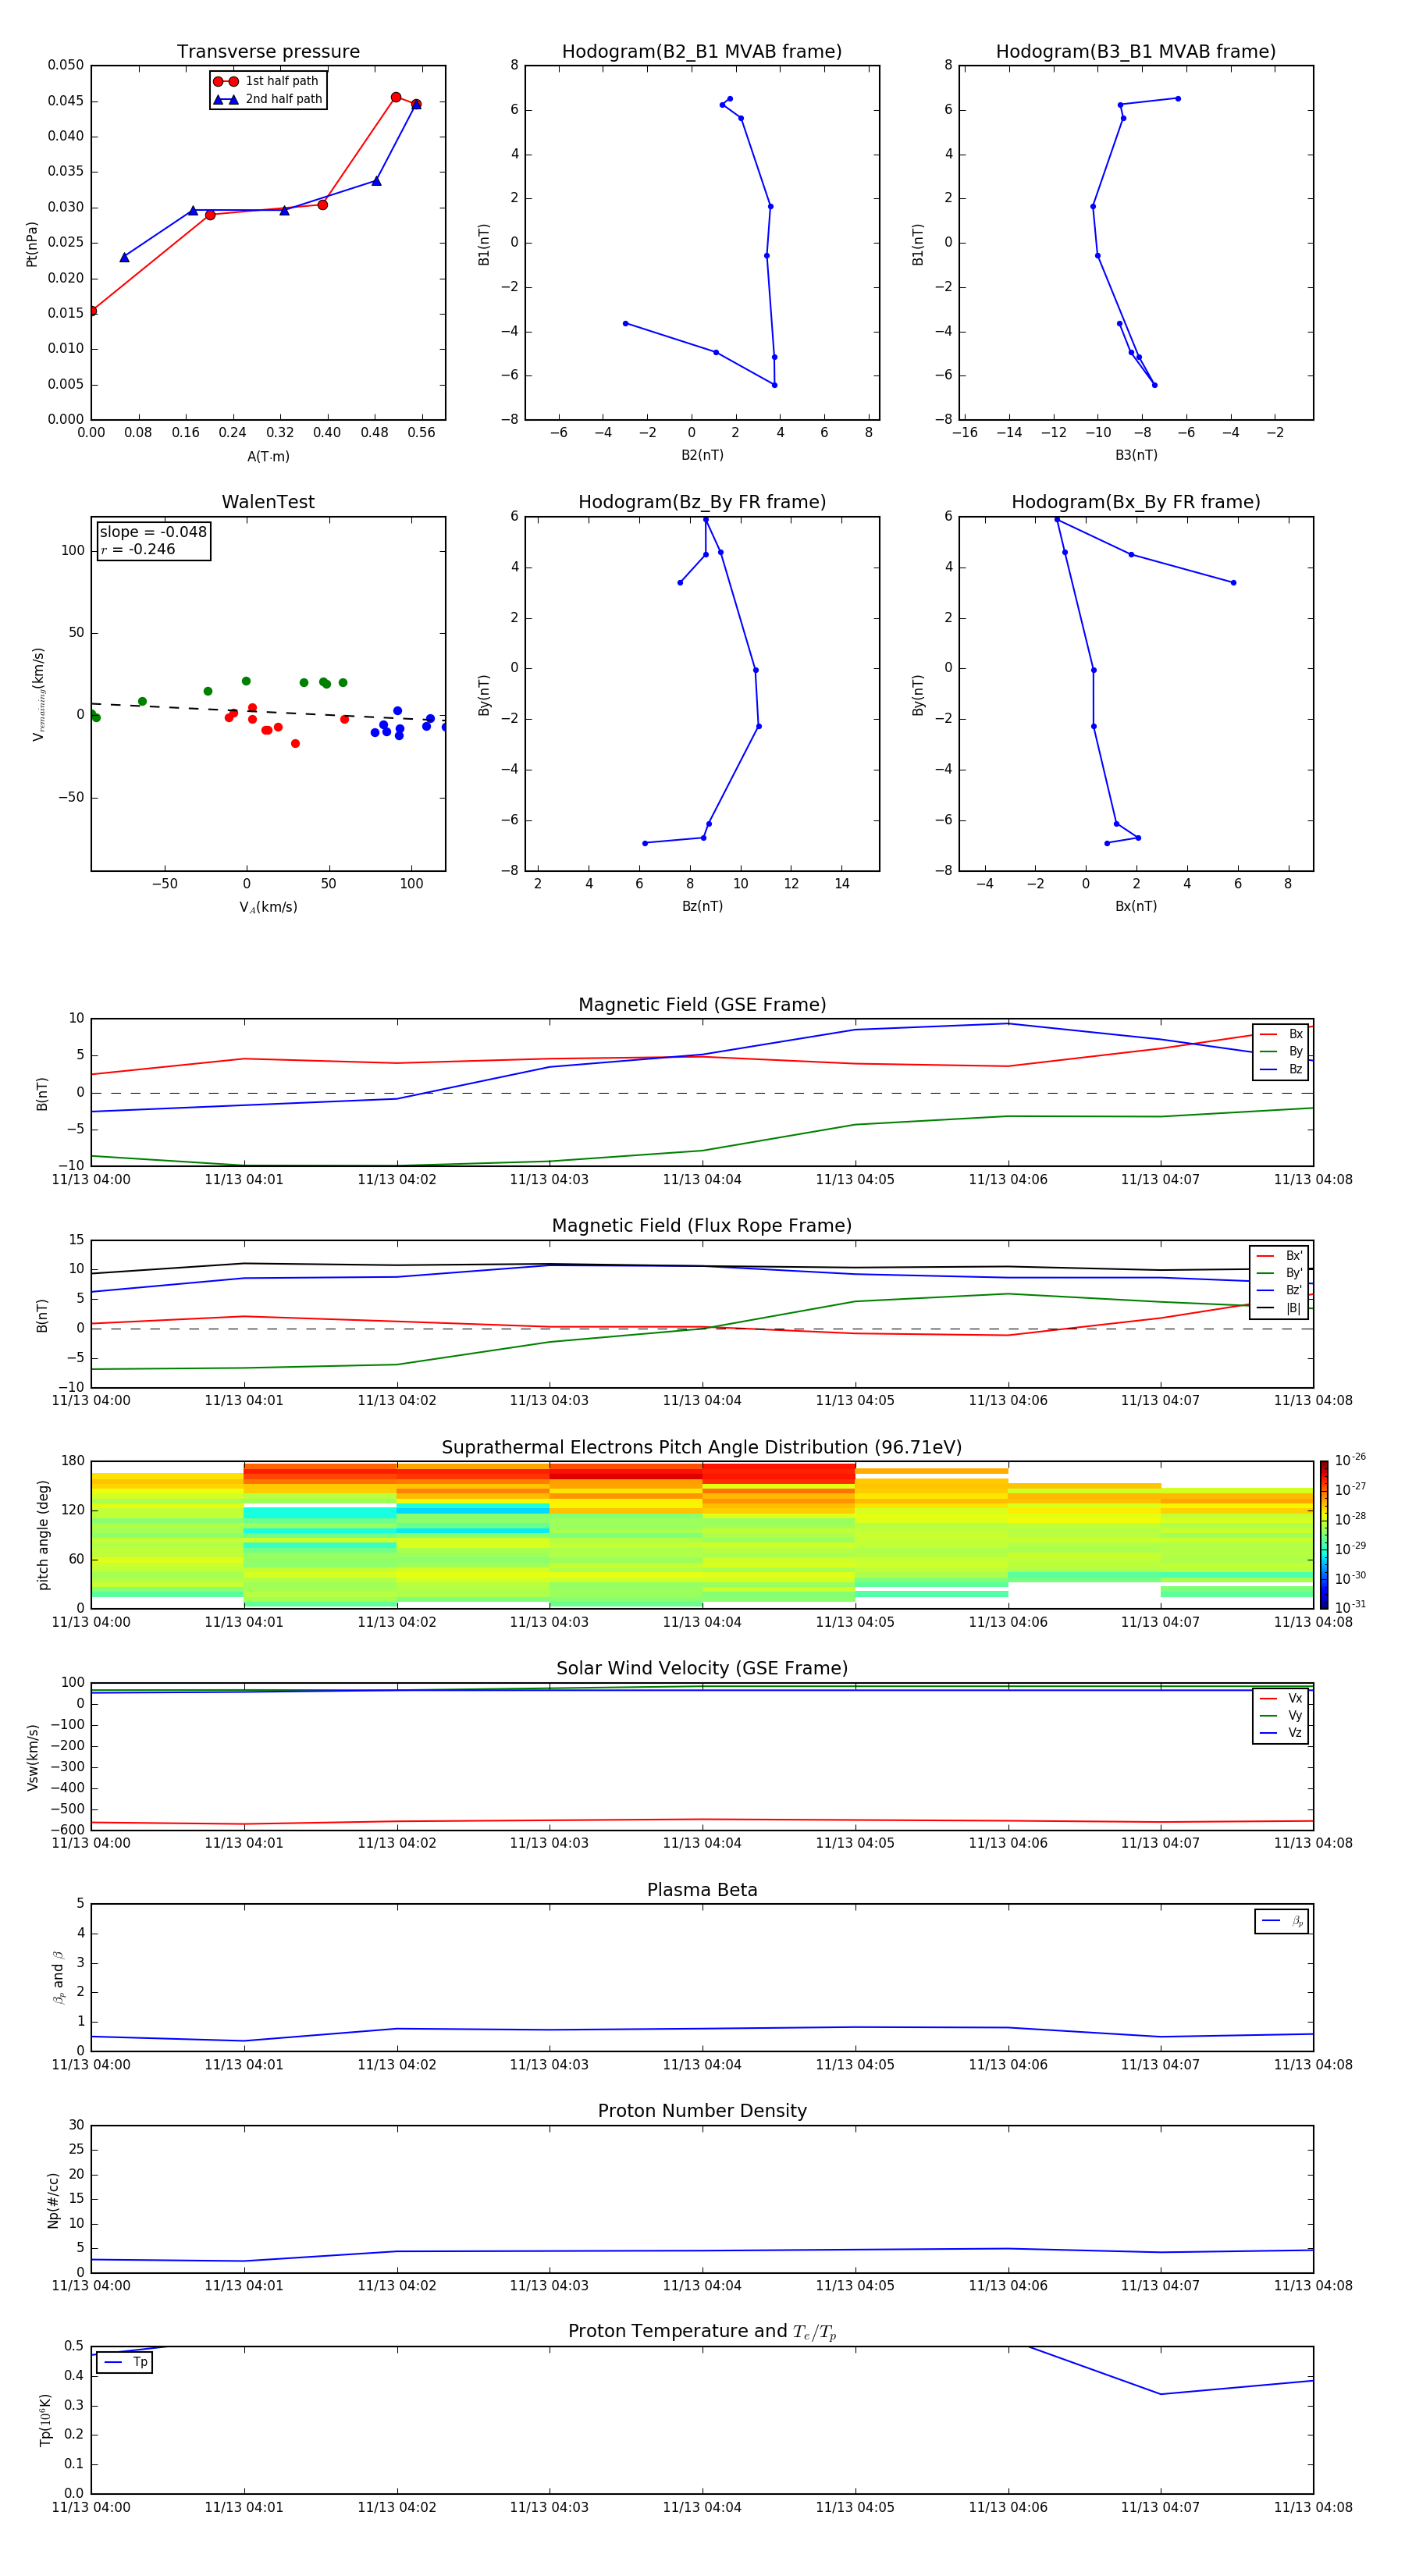Click the 'Bz(nT)' x-axis label
1405x2576 pixels.
point(702,906)
